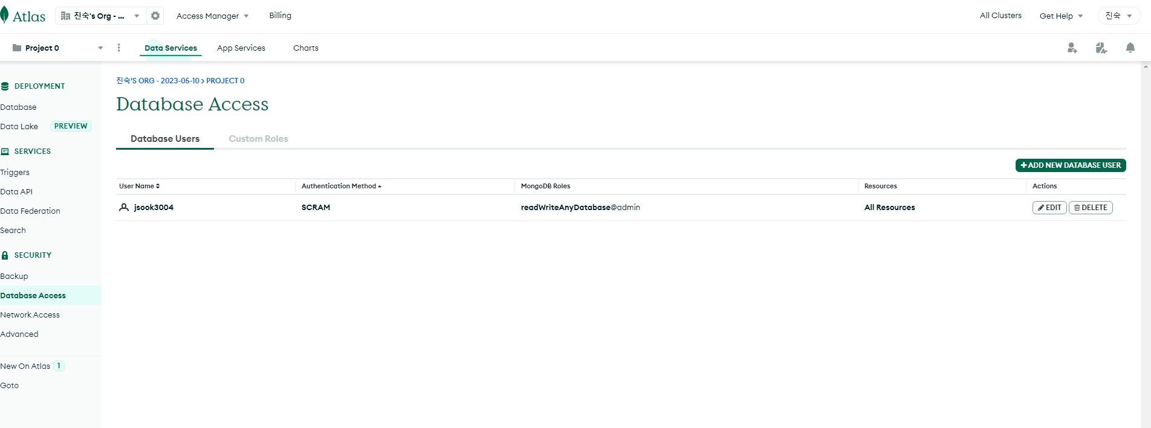Open Data API in the sidebar
Image resolution: width=1151 pixels, height=428 pixels.
click(x=16, y=191)
